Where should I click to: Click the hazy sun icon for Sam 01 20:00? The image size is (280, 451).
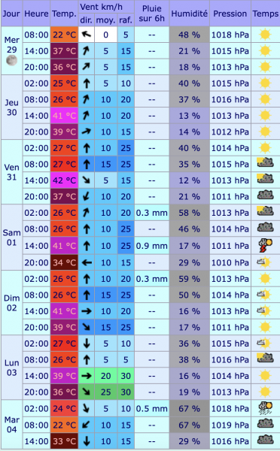point(264,262)
